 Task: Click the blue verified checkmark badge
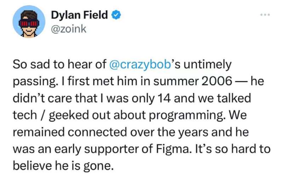click(x=116, y=15)
